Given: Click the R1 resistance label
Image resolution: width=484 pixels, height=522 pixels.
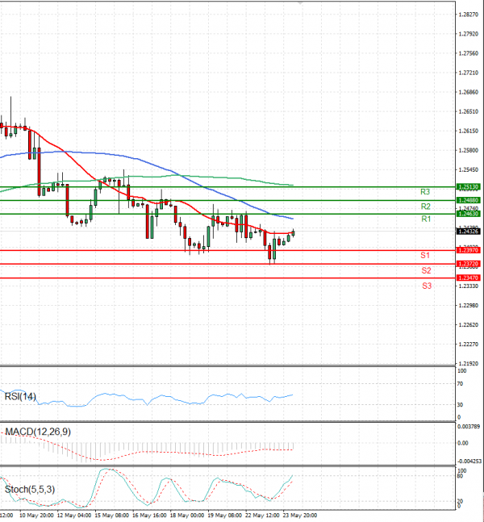Looking at the screenshot, I should click(x=426, y=219).
